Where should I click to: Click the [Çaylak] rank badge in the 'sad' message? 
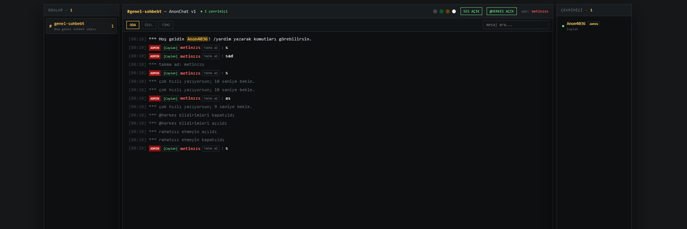(171, 56)
